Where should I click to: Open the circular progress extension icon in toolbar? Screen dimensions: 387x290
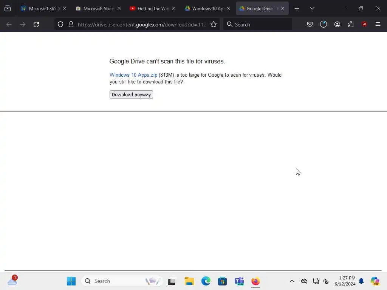click(324, 25)
